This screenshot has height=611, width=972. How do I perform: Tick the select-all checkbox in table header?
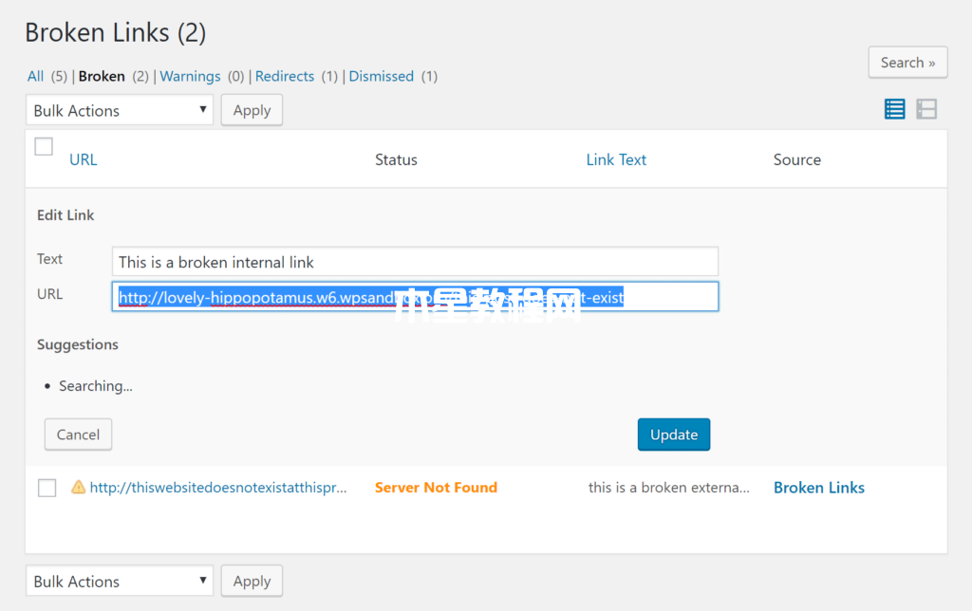point(44,147)
